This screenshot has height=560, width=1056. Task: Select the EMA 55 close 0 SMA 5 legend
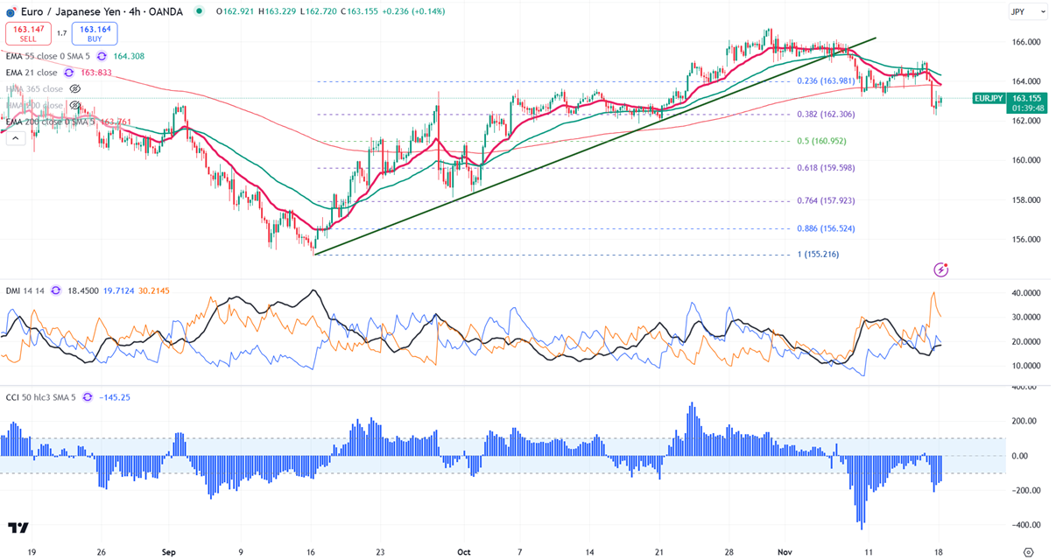click(x=46, y=56)
